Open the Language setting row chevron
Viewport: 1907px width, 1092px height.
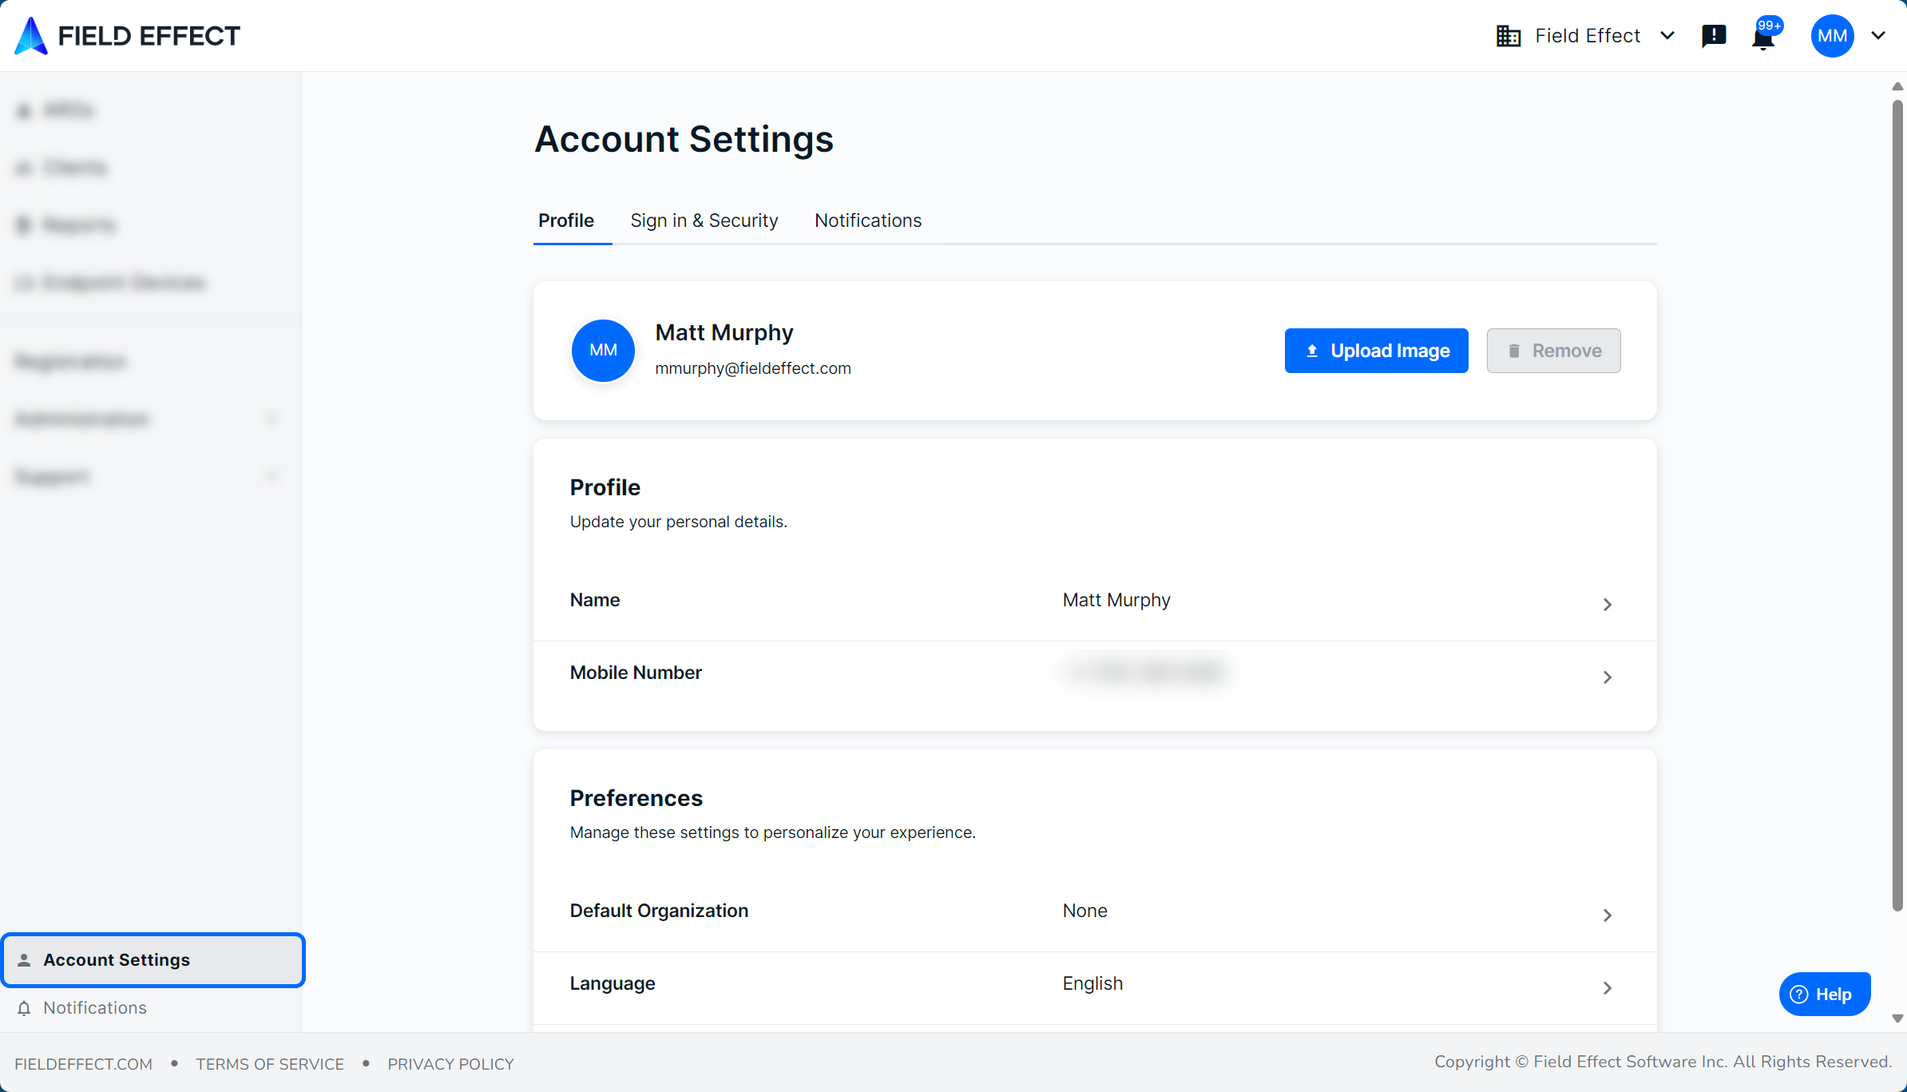1607,988
